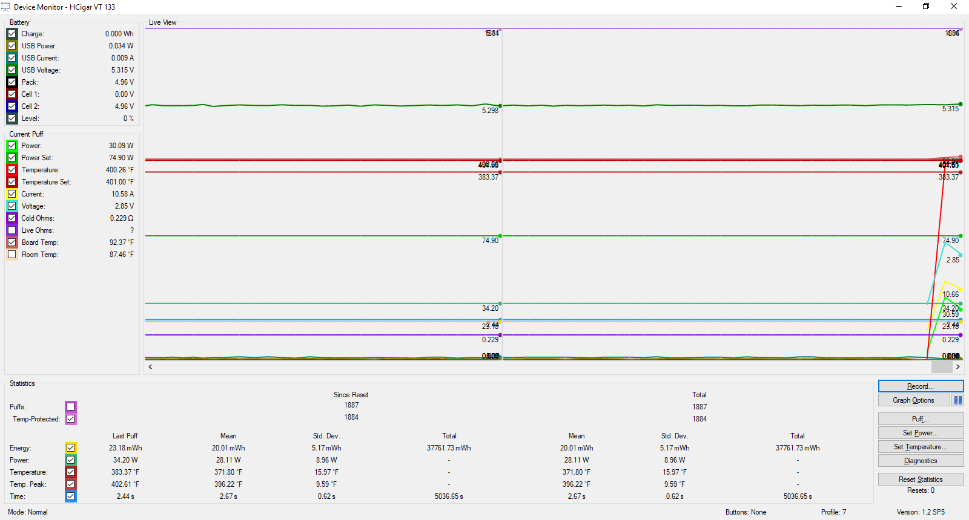The image size is (969, 520).
Task: Open the Record dialog
Action: click(x=921, y=386)
